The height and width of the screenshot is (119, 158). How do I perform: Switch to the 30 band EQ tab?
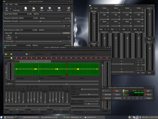24,61
